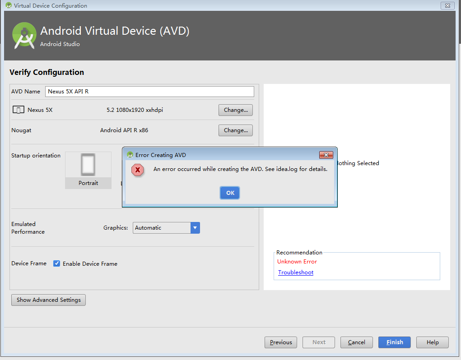Click Change button for Nougat system image
Image resolution: width=461 pixels, height=360 pixels.
point(236,130)
